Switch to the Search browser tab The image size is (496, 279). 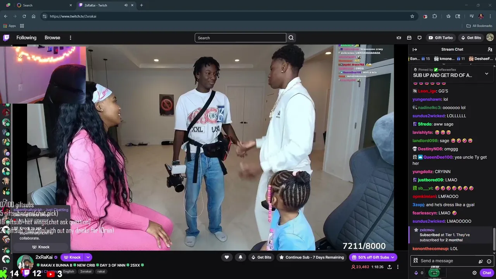coord(44,5)
